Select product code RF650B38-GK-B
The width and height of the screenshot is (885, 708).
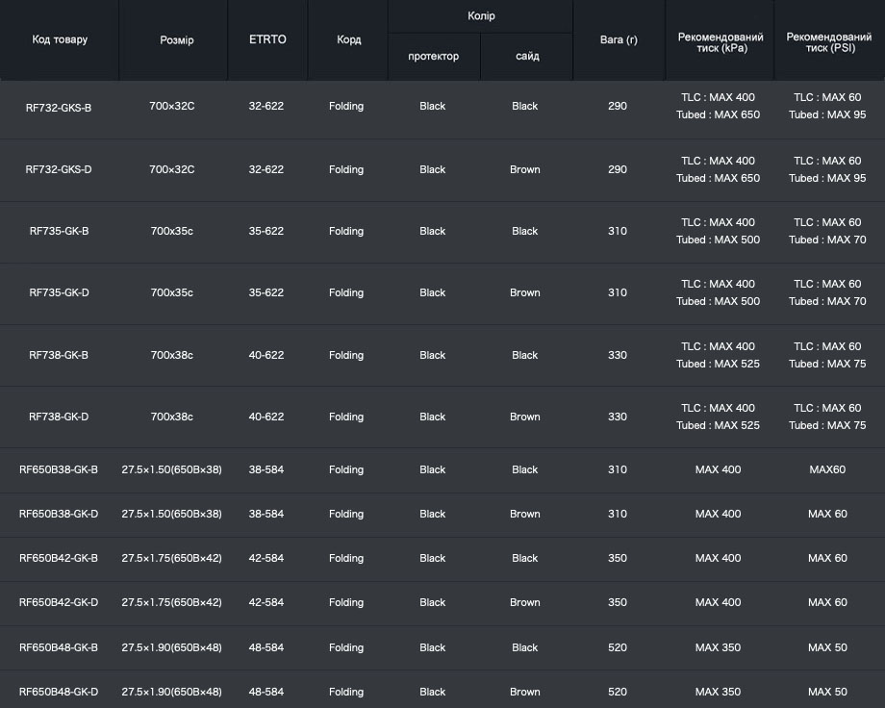click(59, 469)
